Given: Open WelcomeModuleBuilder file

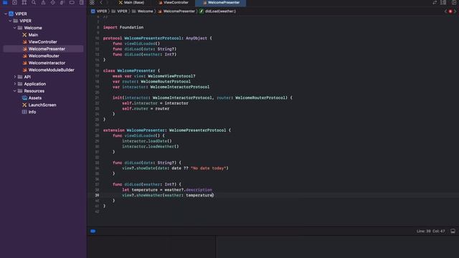Looking at the screenshot, I should point(51,70).
